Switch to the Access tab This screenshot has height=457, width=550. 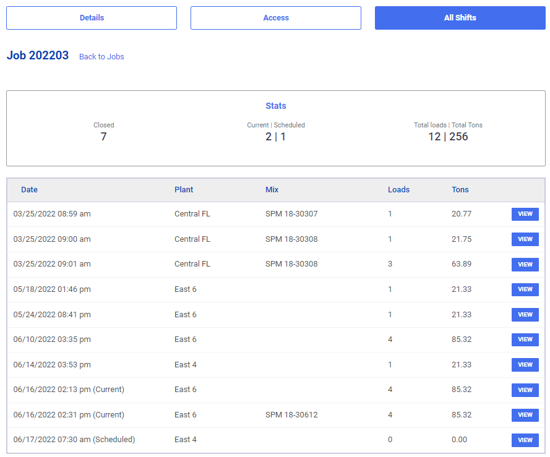tap(276, 18)
